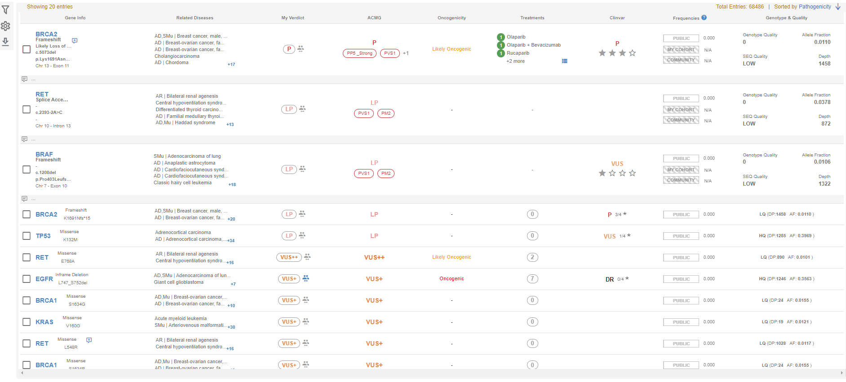846x382 pixels.
Task: Expand +30 more diseases for KRAS
Action: tap(231, 327)
